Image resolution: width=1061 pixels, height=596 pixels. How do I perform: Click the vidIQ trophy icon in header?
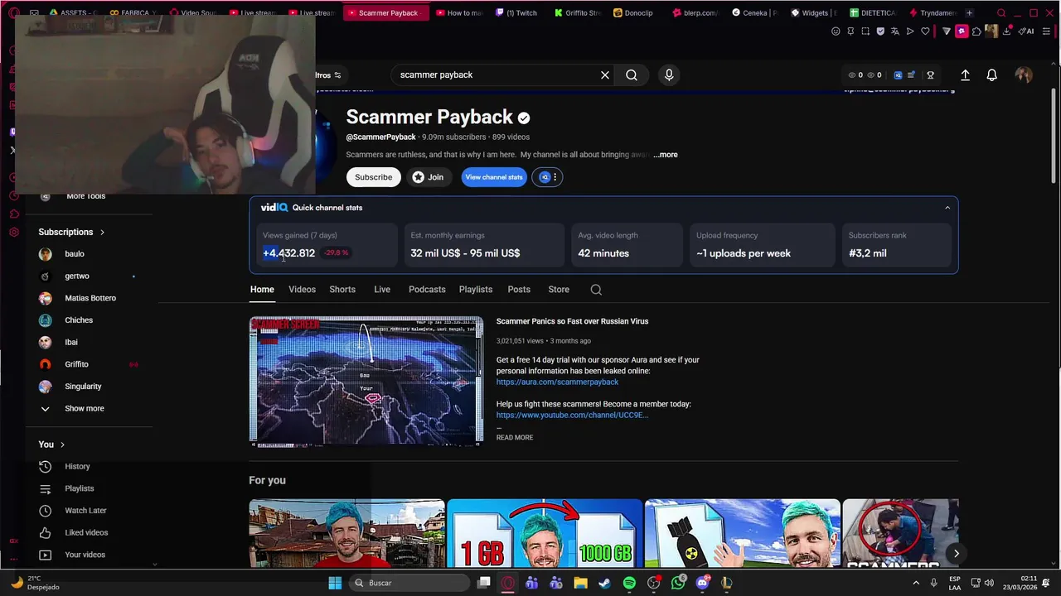point(930,74)
